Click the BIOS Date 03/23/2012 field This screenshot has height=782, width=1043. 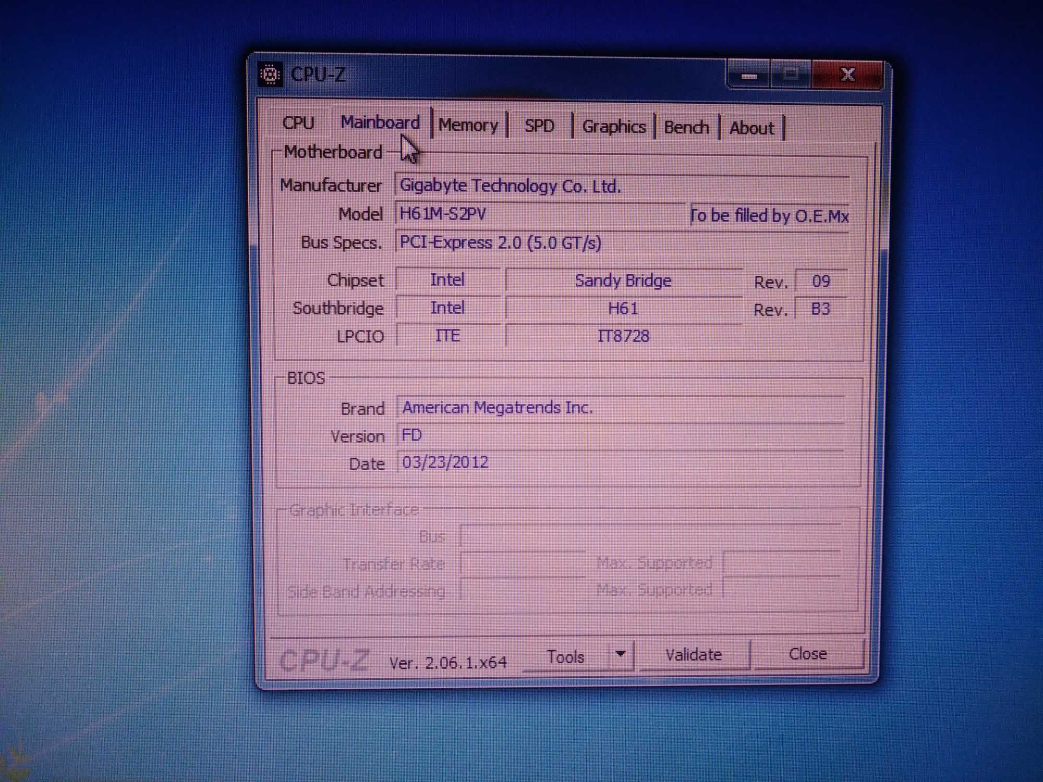pos(621,462)
